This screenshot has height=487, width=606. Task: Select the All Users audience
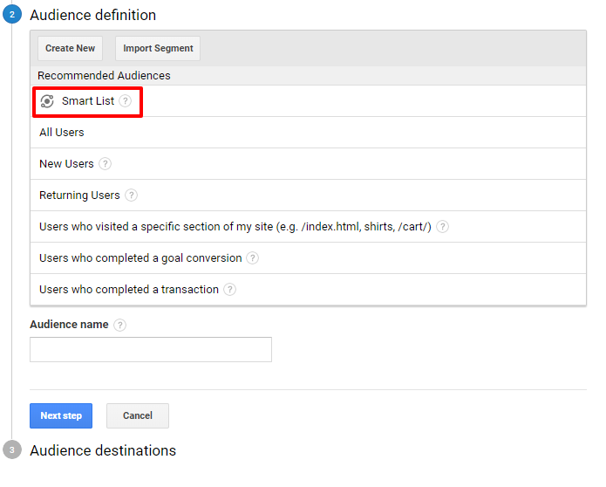tap(62, 133)
